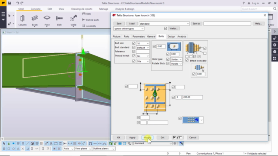Click the side pane components grid icon
This screenshot has width=278, height=156.
[x=275, y=58]
